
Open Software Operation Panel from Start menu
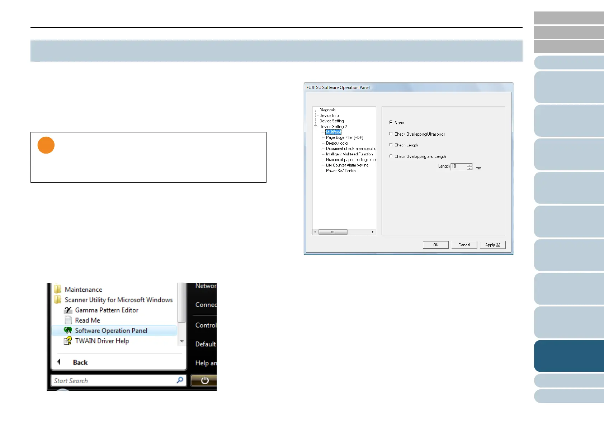[114, 330]
